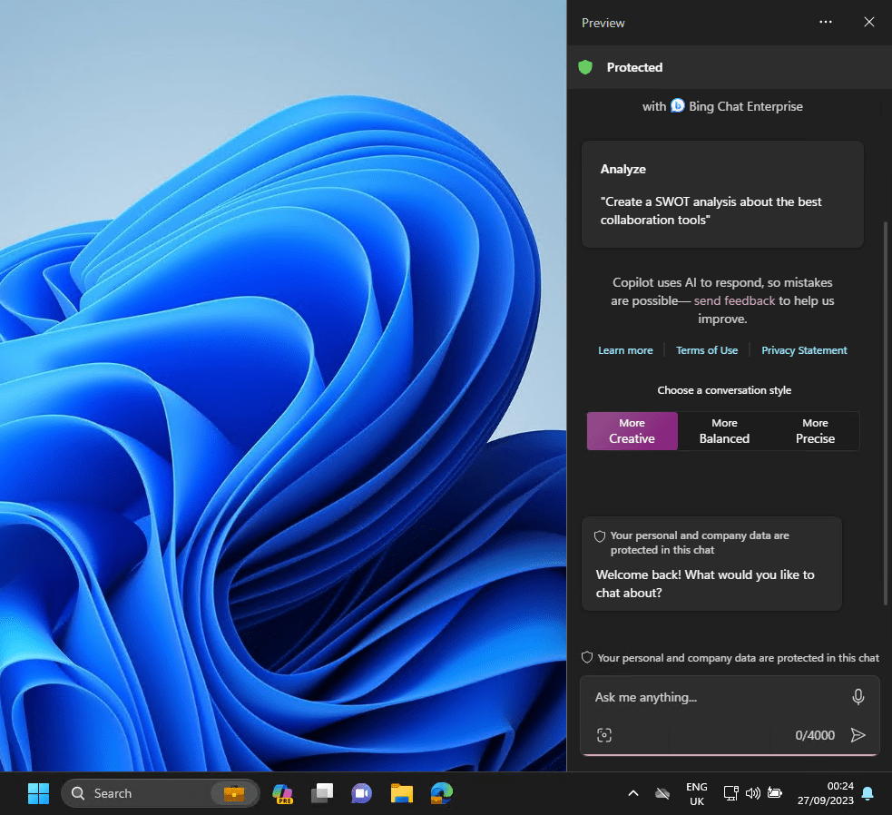Open the Windows Start menu

[38, 793]
